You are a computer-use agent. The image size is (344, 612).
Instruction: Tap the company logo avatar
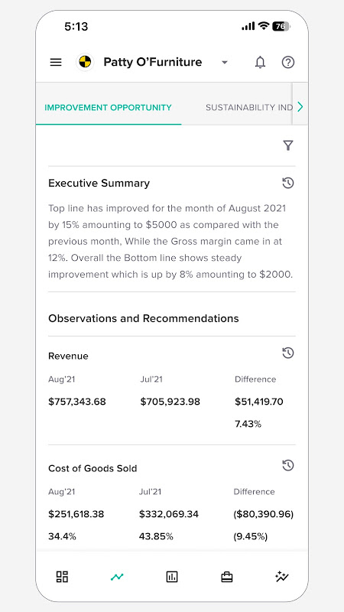[x=85, y=62]
